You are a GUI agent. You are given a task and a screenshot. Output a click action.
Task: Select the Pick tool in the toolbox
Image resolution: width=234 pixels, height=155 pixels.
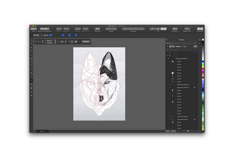coord(31,40)
